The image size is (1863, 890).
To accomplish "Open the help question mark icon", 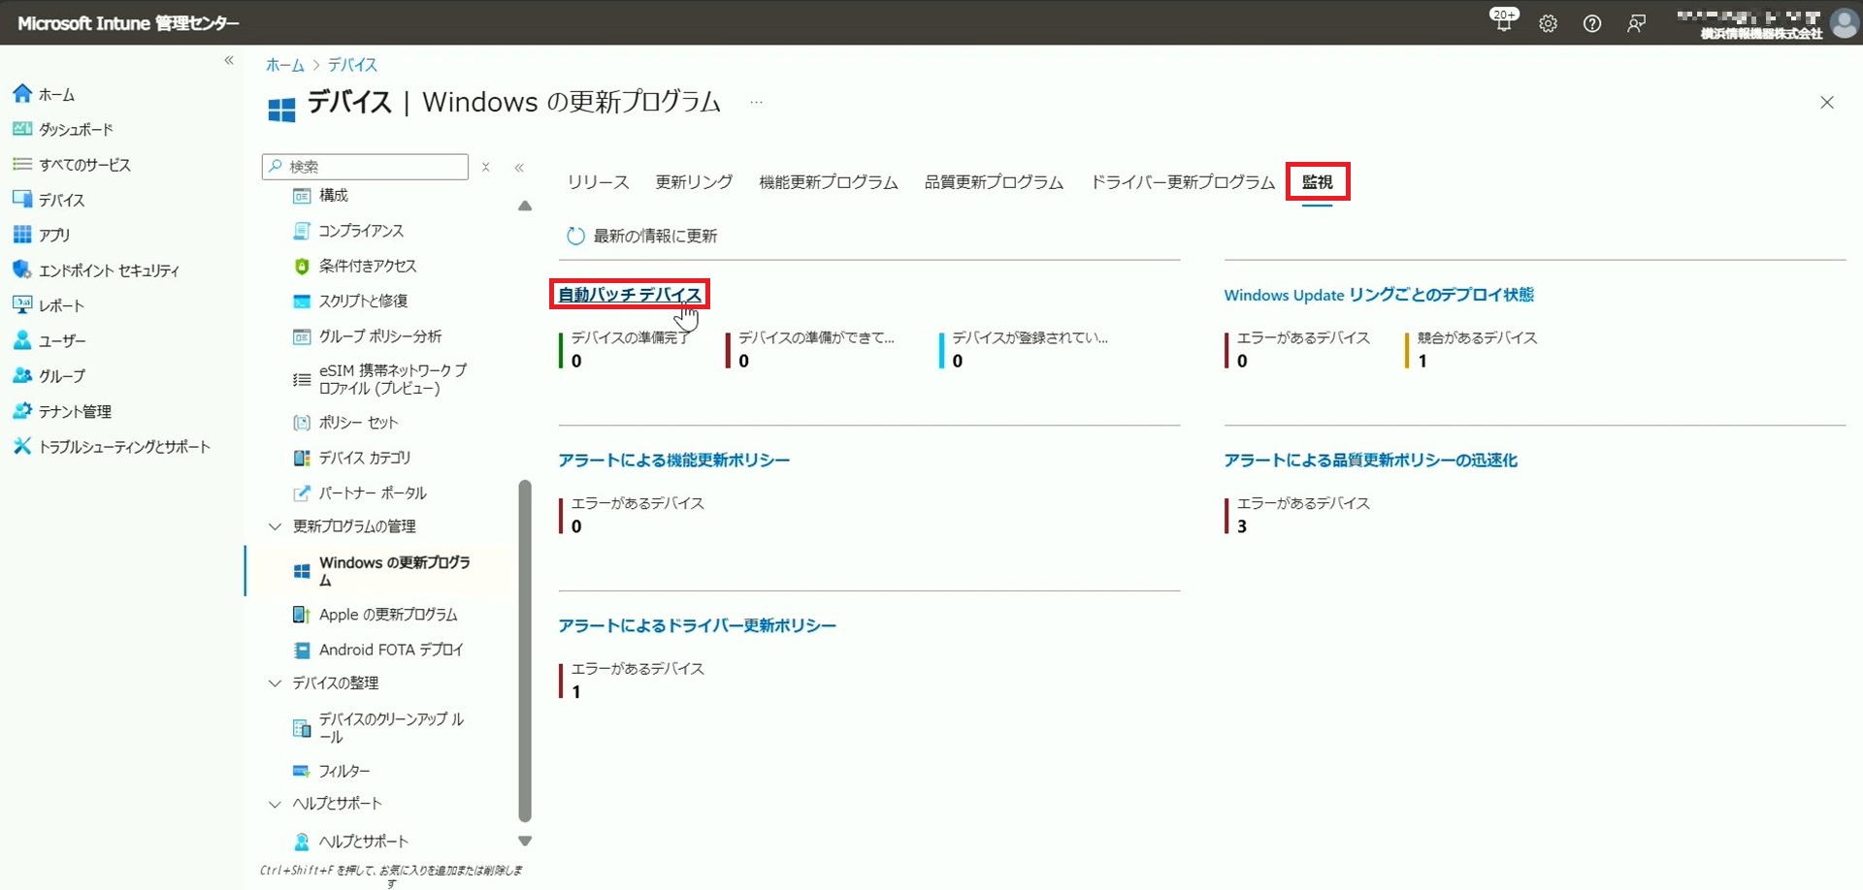I will pos(1592,24).
